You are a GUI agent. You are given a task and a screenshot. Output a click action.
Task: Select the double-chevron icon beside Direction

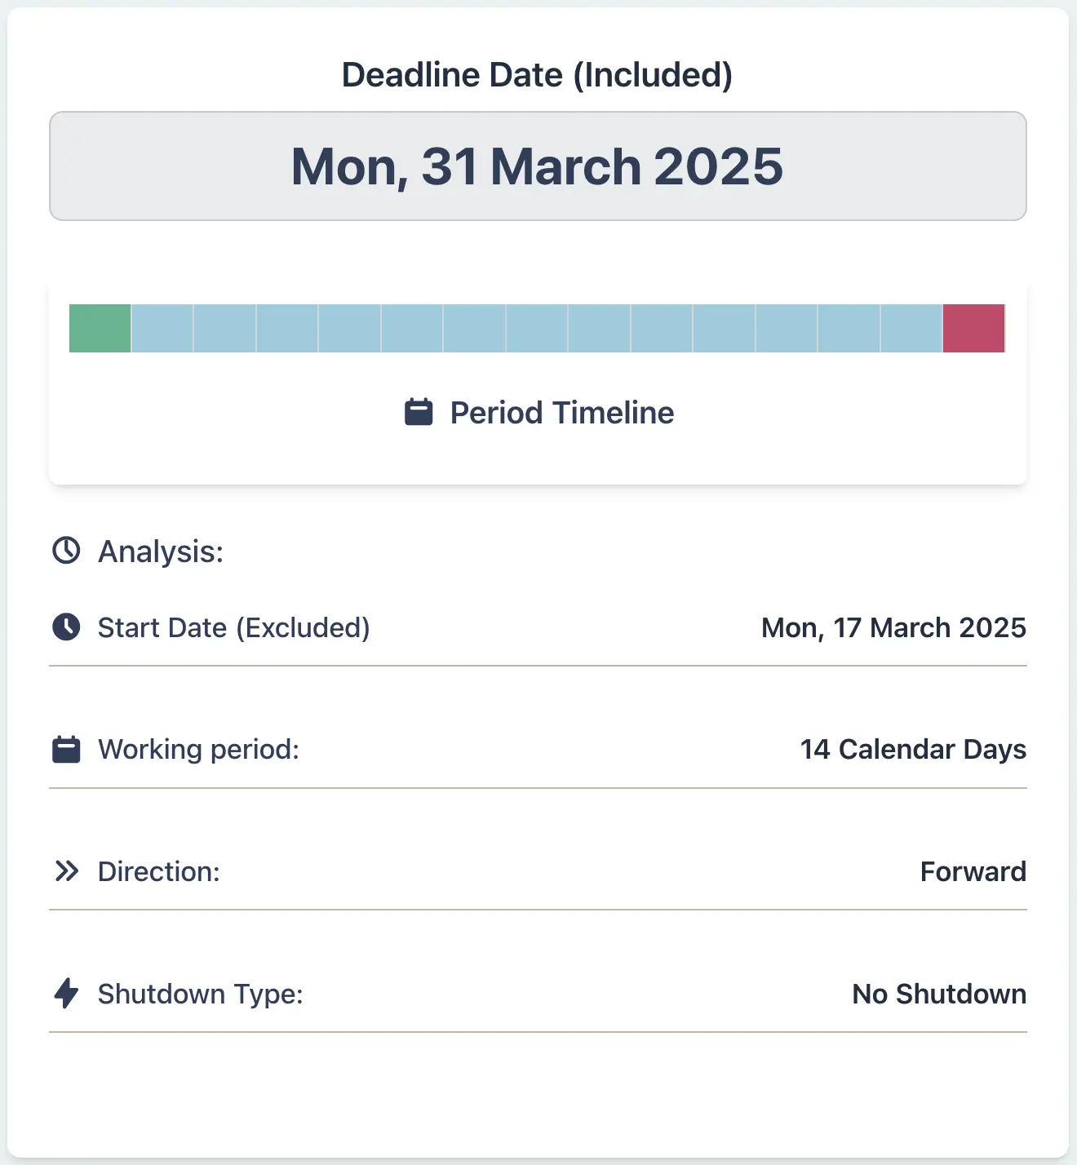[x=66, y=870]
